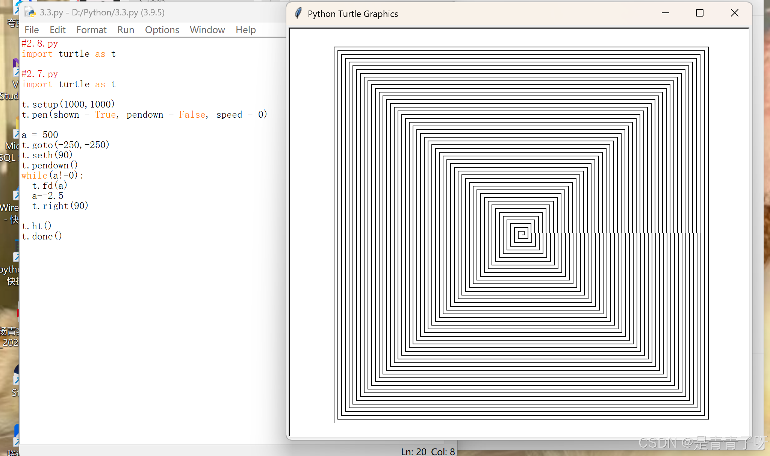770x456 pixels.
Task: Place cursor on the t.done() line
Action: pos(42,236)
